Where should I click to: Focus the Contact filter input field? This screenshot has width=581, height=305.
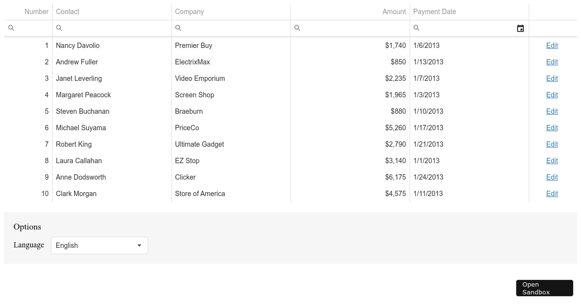(x=116, y=28)
